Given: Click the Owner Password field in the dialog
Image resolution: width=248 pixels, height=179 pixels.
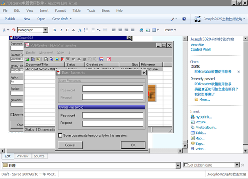Looking at the screenshot, I should pos(112,115).
